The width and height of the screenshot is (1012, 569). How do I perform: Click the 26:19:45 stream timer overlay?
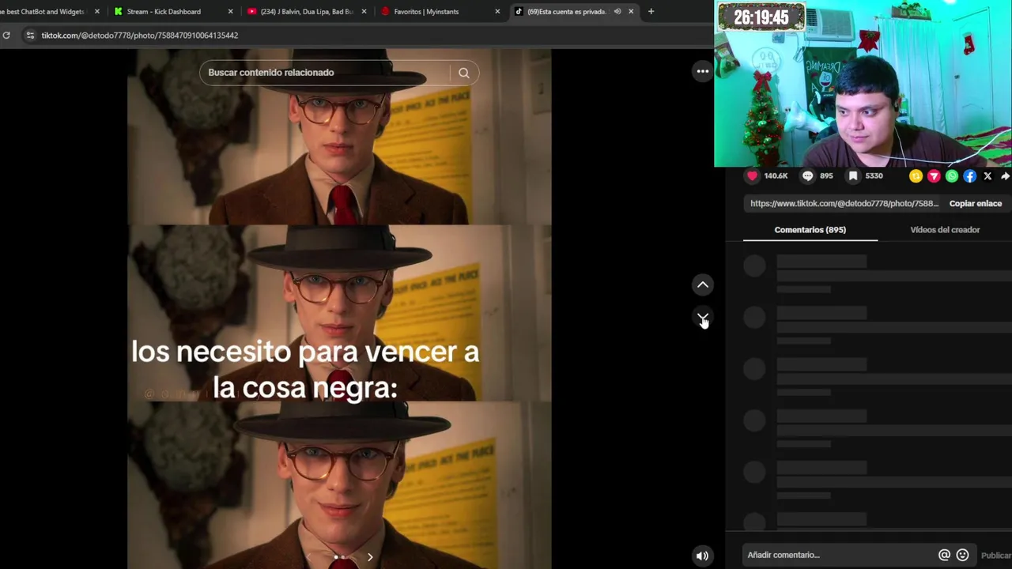pos(761,17)
